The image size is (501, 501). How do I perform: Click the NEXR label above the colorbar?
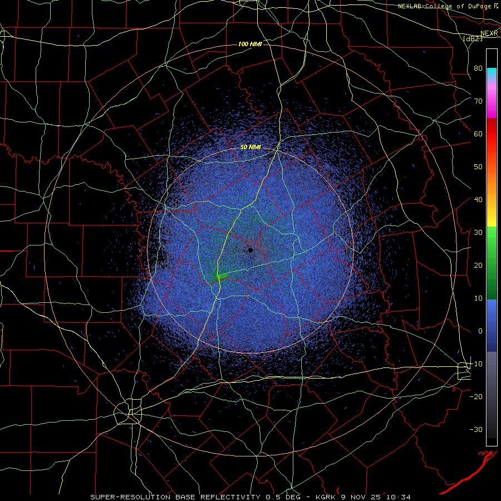[x=489, y=33]
